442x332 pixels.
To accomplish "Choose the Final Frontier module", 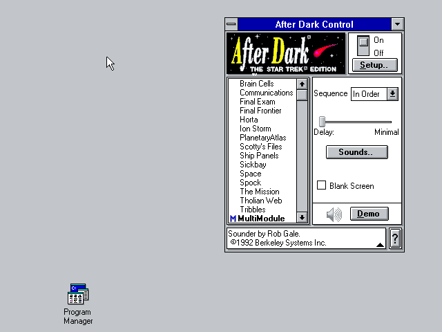I will coord(260,111).
